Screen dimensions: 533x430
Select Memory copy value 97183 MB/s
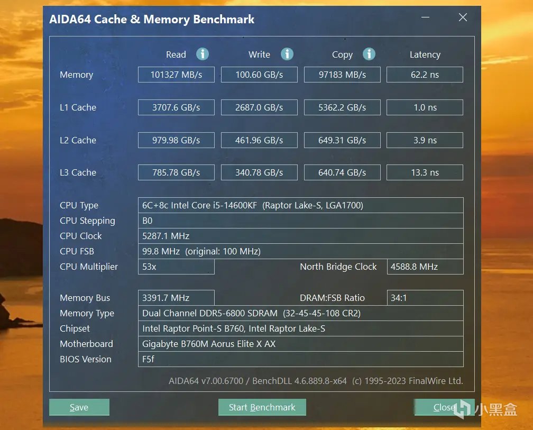pyautogui.click(x=342, y=75)
